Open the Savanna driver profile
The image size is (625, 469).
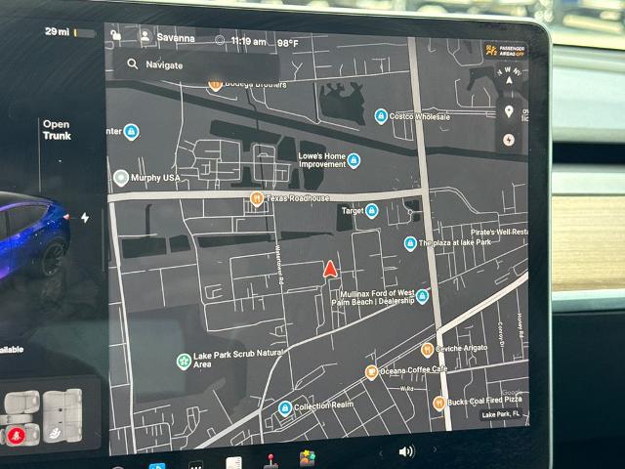point(167,37)
